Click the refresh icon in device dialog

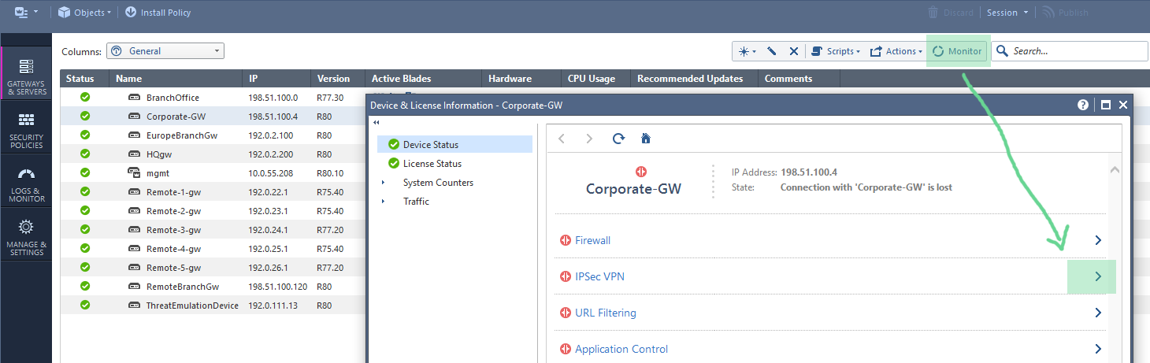(x=619, y=139)
